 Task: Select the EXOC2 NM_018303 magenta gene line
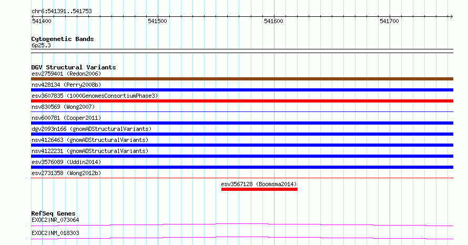(x=242, y=238)
